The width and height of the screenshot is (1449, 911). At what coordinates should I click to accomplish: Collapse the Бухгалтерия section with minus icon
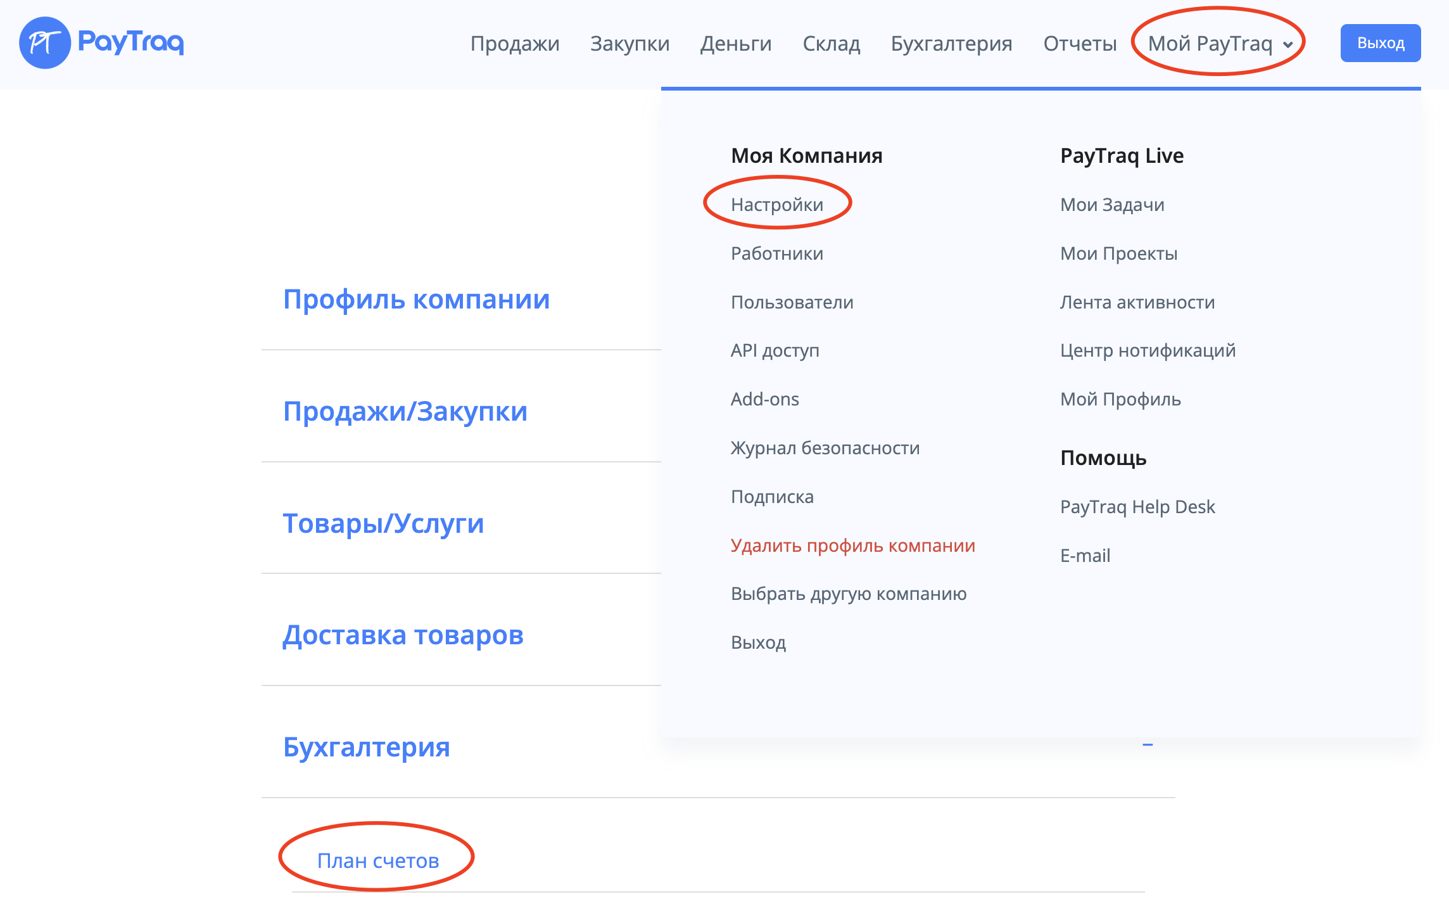tap(1147, 745)
